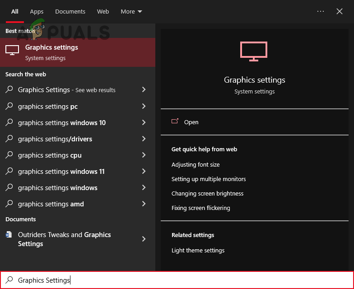Image resolution: width=354 pixels, height=289 pixels.
Task: Click the large pink monitor icon in preview
Action: (x=254, y=51)
